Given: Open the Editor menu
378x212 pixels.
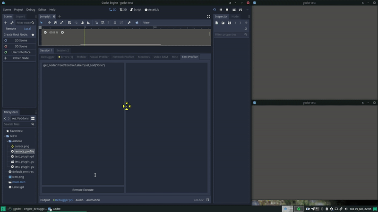Looking at the screenshot, I should click(x=42, y=9).
